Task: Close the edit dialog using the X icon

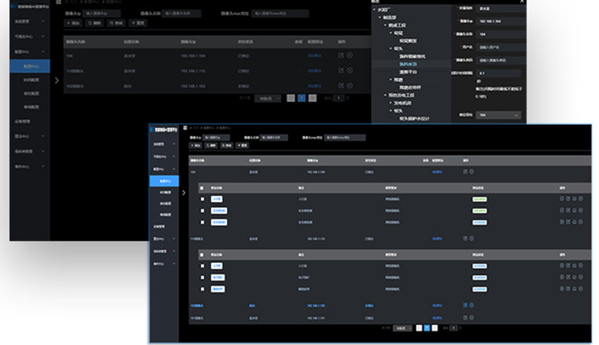Action: point(520,2)
